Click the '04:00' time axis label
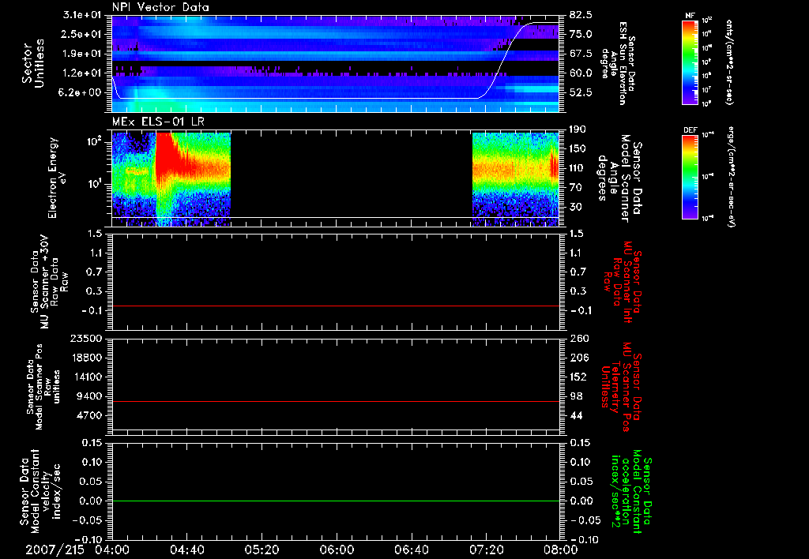The image size is (809, 559). pos(112,550)
